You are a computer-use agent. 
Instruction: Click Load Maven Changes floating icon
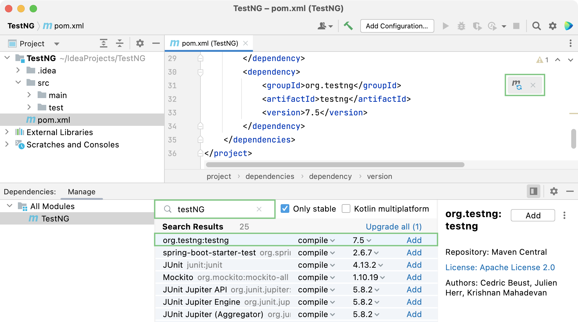click(517, 85)
